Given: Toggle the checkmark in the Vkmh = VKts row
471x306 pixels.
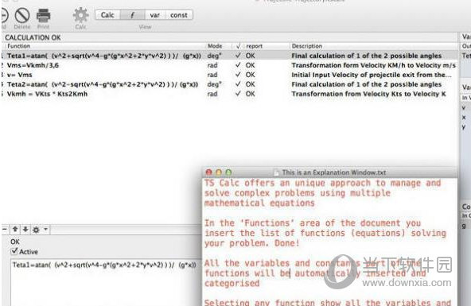Looking at the screenshot, I should pyautogui.click(x=238, y=94).
